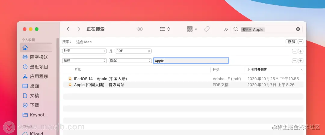Click the 个人收藏 section header
Image resolution: width=325 pixels, height=135 pixels.
click(x=28, y=40)
